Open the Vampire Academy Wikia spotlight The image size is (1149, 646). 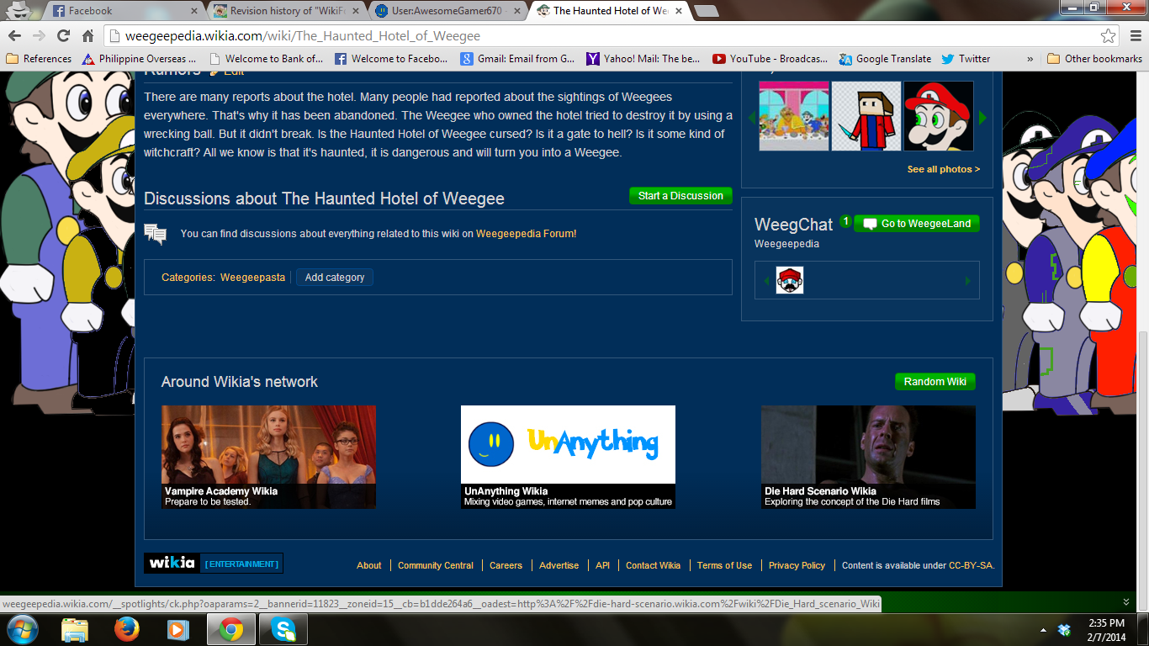click(x=268, y=457)
